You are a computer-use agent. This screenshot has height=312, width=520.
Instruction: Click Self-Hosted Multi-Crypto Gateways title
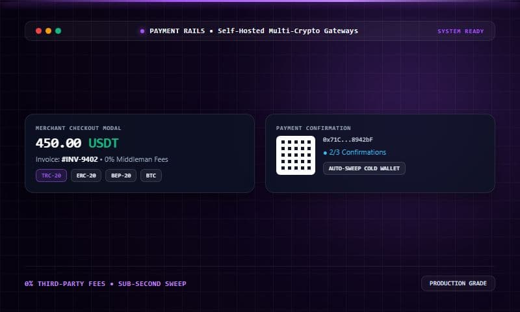[288, 31]
